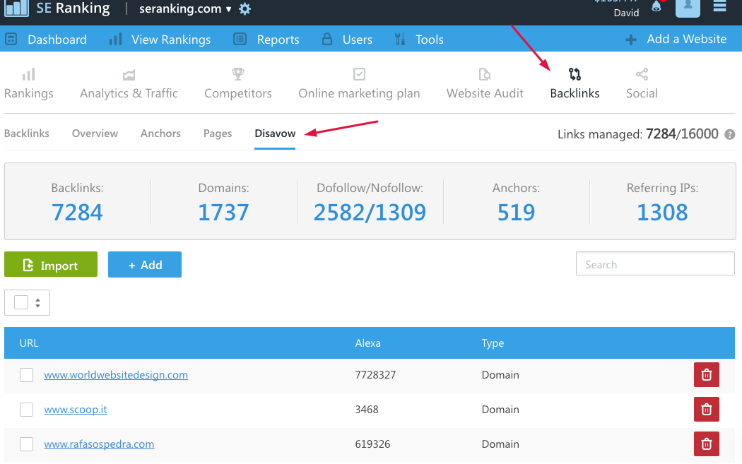Click the Referring IPs count 1308

coord(663,213)
